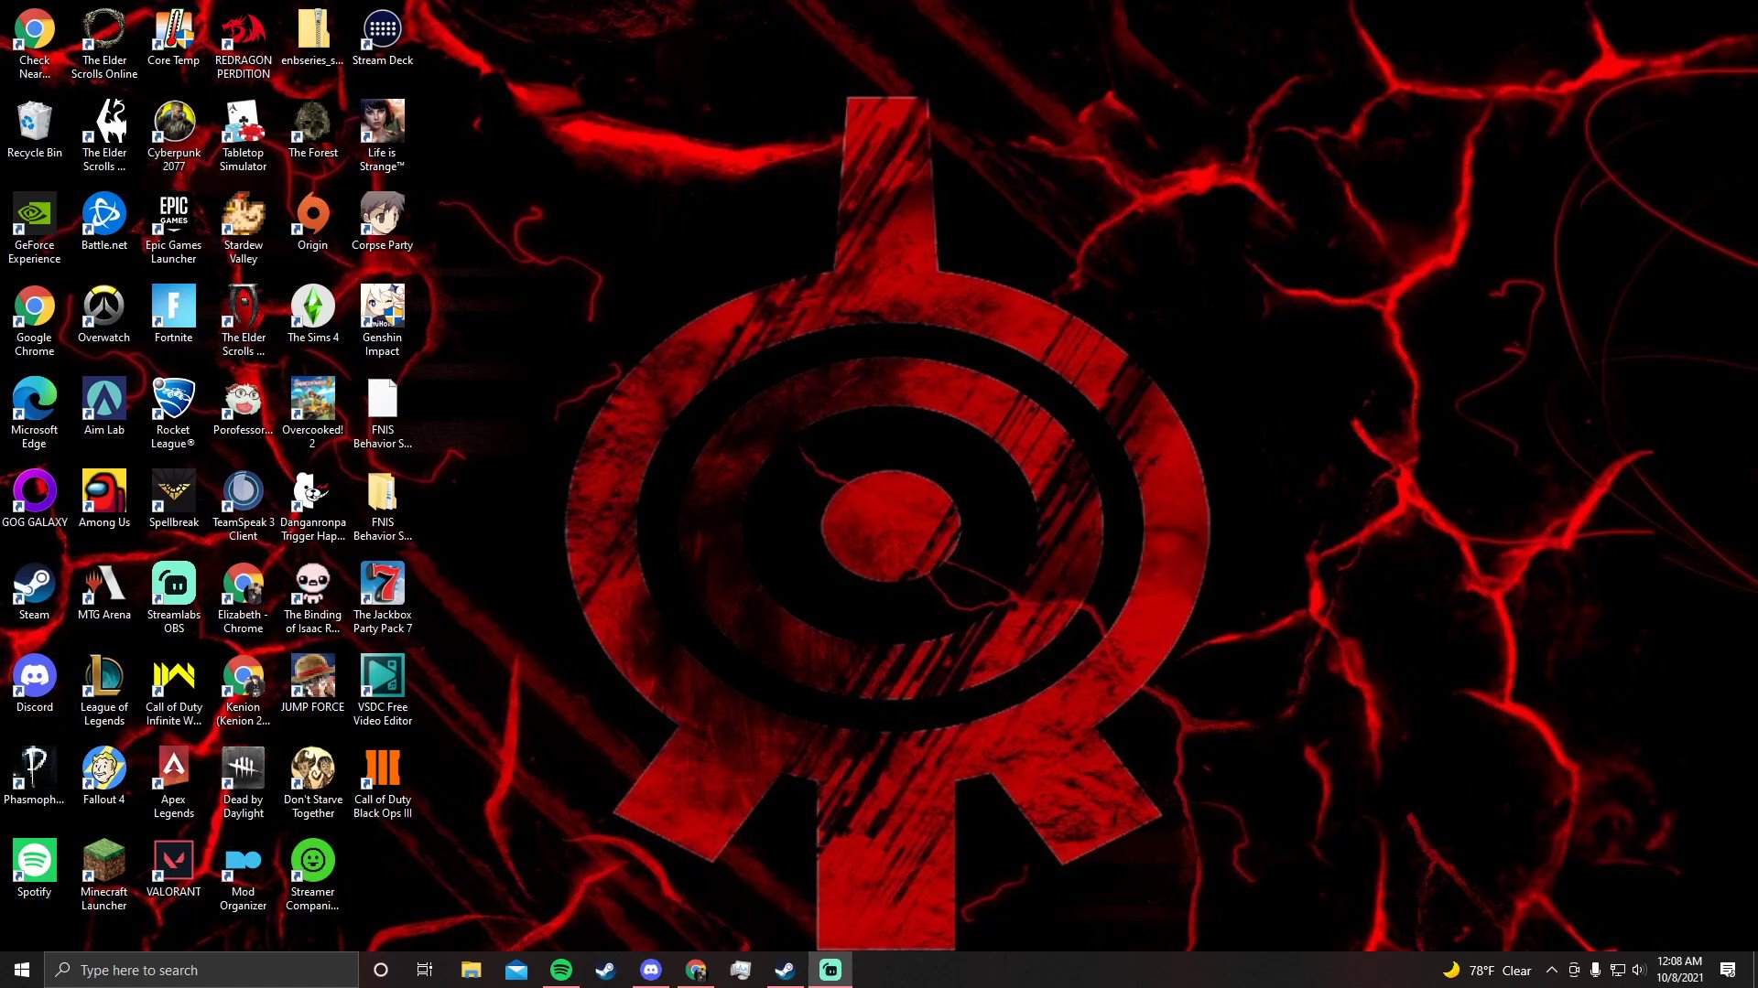Open GeForce Experience icon

(35, 229)
